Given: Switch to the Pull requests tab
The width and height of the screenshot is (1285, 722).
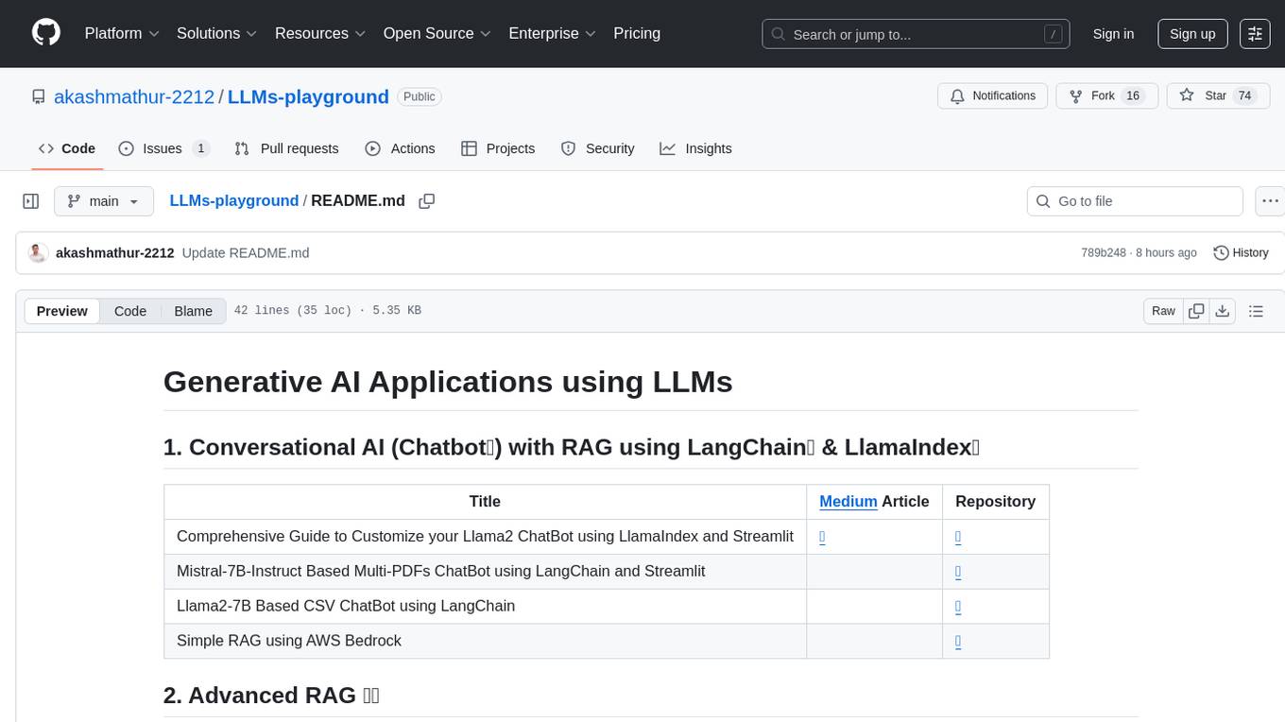Looking at the screenshot, I should click(286, 148).
